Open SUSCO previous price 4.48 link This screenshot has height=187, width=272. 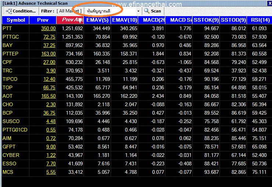(x=51, y=121)
